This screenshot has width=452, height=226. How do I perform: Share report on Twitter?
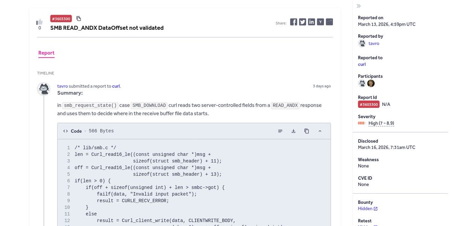coord(302,22)
